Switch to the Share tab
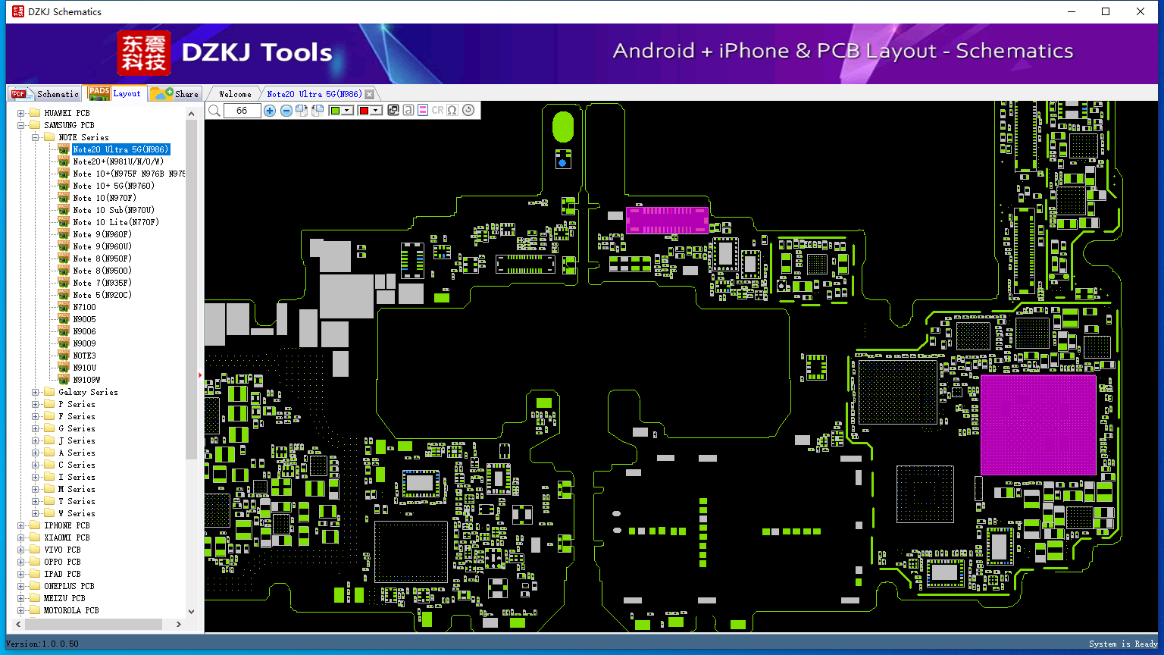 [x=175, y=94]
